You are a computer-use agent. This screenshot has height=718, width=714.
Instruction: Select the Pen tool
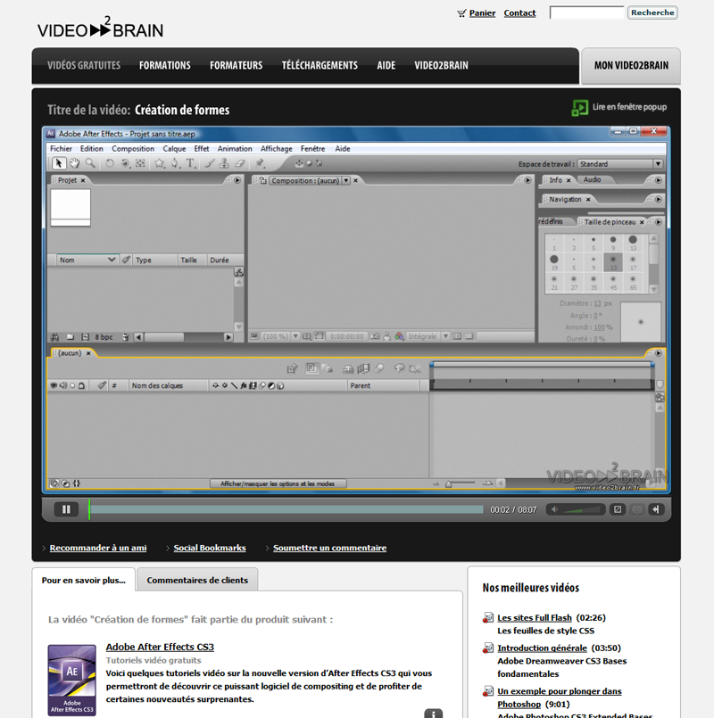[x=176, y=163]
